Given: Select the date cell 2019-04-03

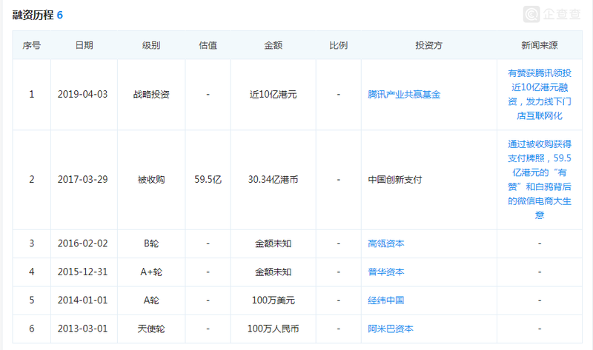Looking at the screenshot, I should pyautogui.click(x=82, y=94).
